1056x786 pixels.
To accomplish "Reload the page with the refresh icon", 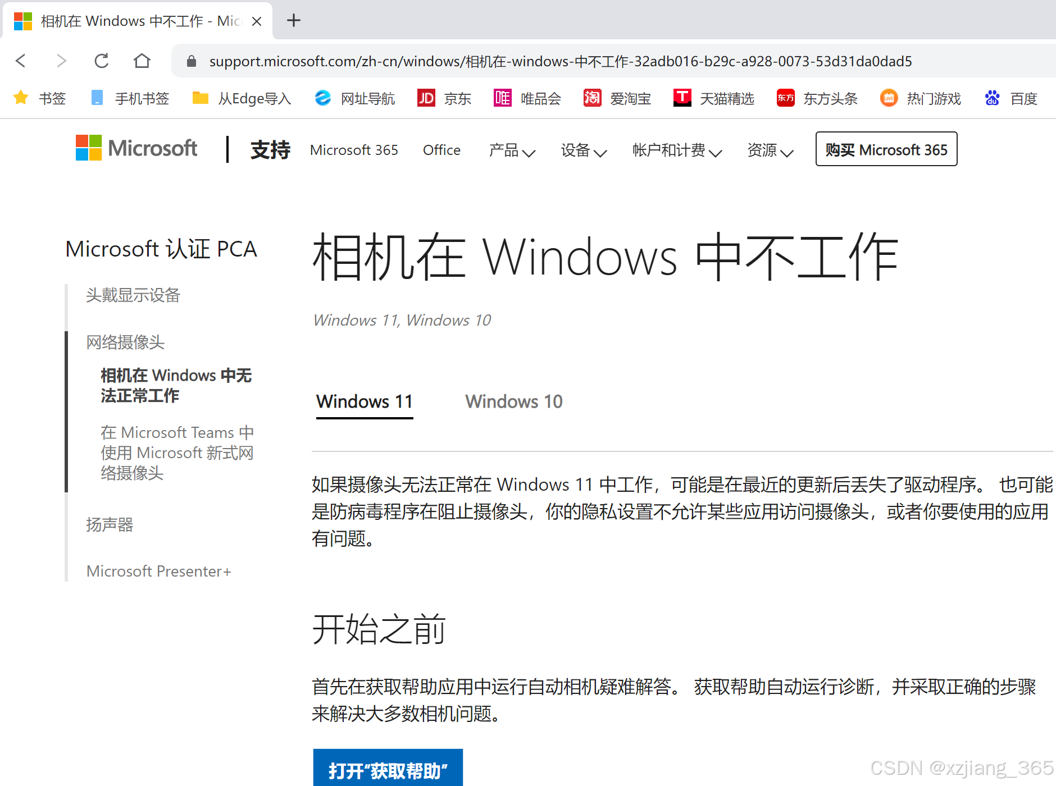I will coord(102,61).
